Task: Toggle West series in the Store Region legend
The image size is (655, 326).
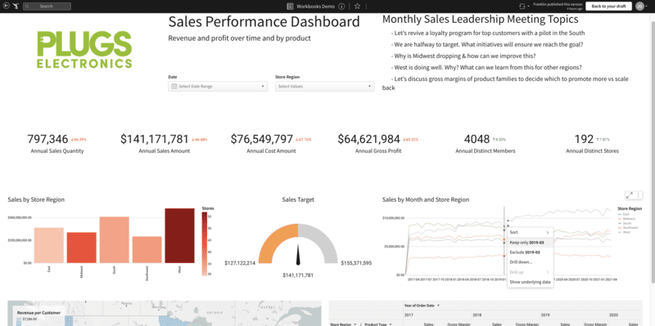Action: coord(626,232)
